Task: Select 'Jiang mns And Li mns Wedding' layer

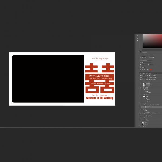Action: tap(153, 114)
